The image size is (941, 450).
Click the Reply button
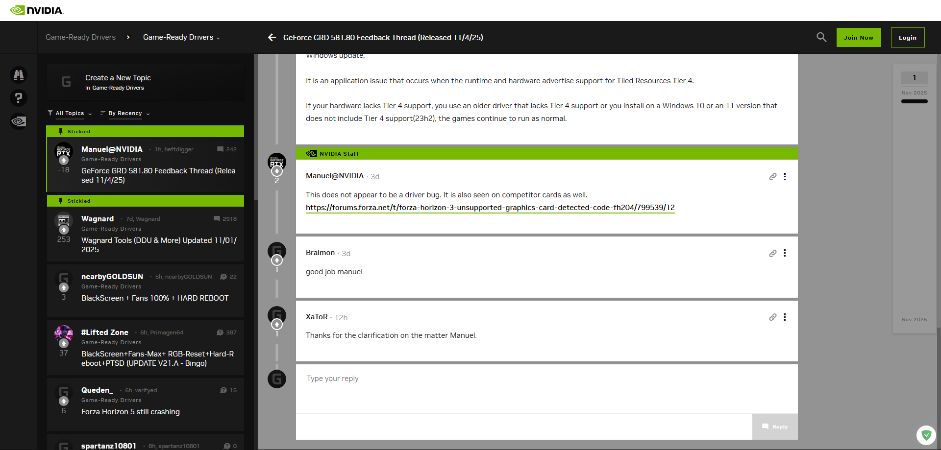click(775, 426)
